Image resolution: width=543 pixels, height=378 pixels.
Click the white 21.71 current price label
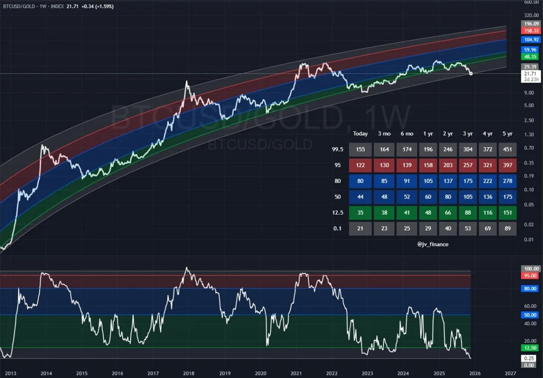(531, 73)
